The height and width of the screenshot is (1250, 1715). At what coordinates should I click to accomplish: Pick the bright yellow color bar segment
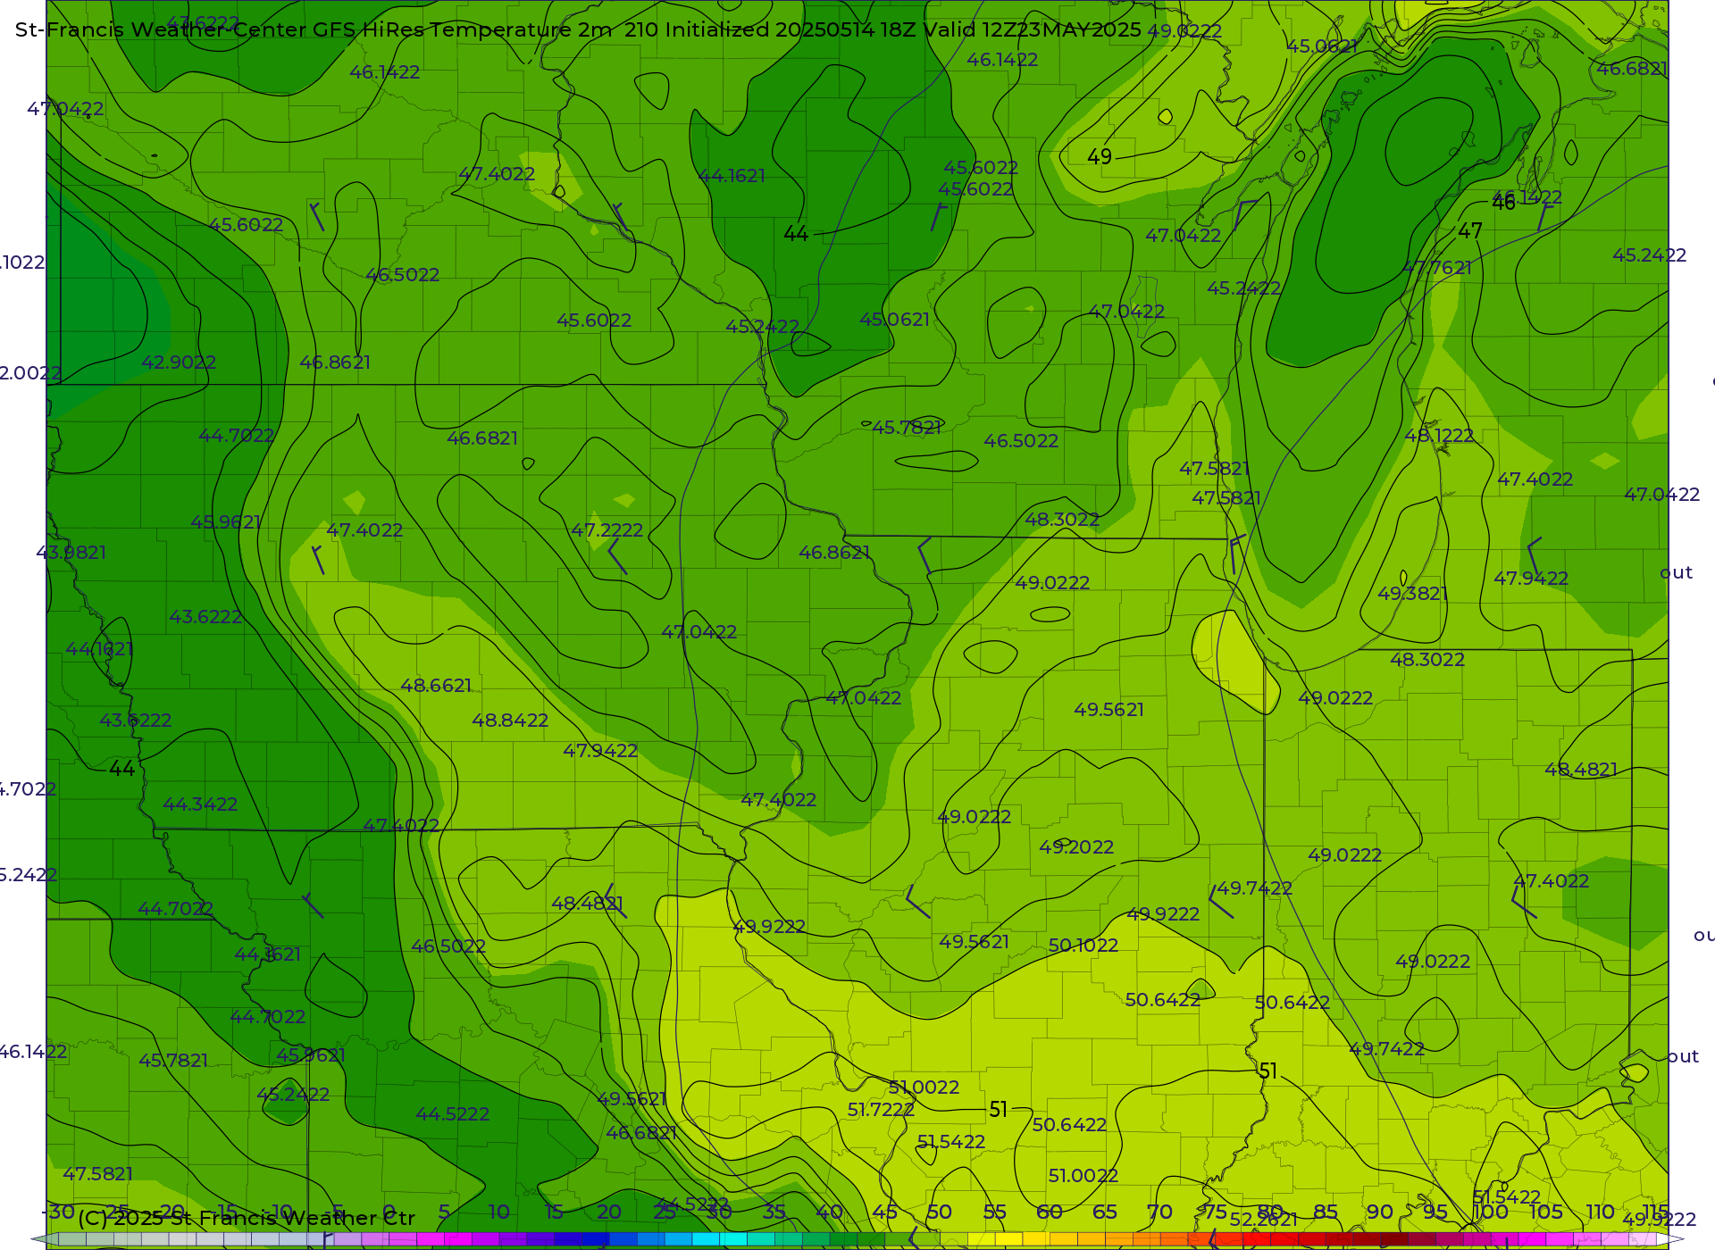1008,1239
